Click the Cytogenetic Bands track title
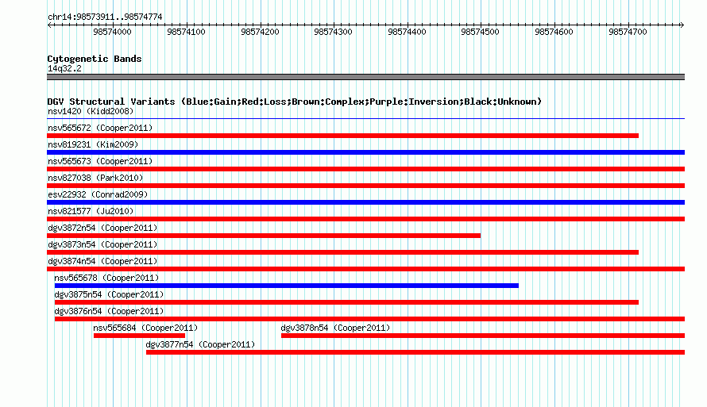Screen dimensions: 707x407 point(95,59)
